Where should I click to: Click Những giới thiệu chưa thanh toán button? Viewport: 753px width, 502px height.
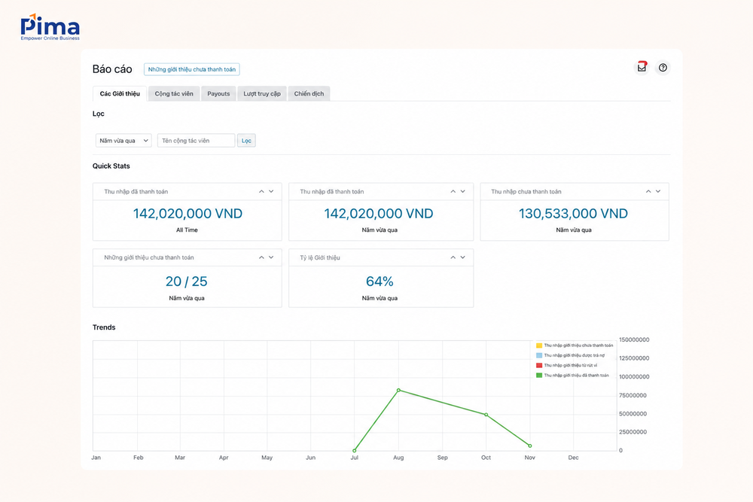[191, 69]
